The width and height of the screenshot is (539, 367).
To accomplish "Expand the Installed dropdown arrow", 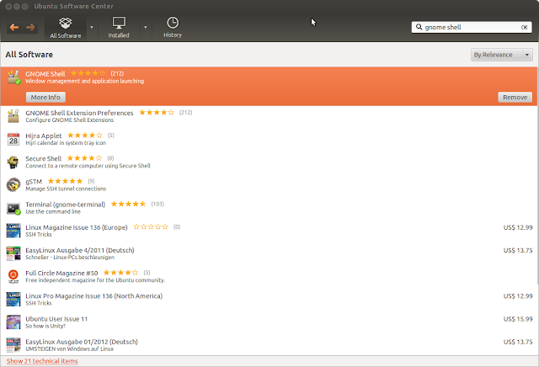I will click(x=146, y=27).
